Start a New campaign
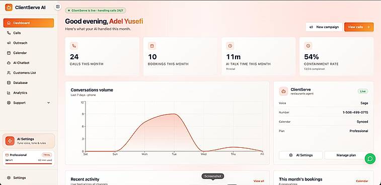The width and height of the screenshot is (381, 185). coord(324,27)
